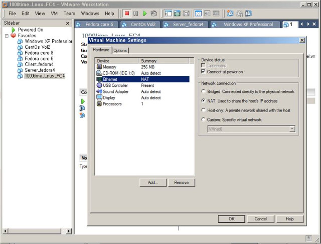The width and height of the screenshot is (321, 244).
Task: Open the View menu
Action: [40, 14]
